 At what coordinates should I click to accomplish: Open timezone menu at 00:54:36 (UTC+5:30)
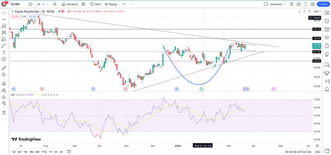click(x=299, y=152)
